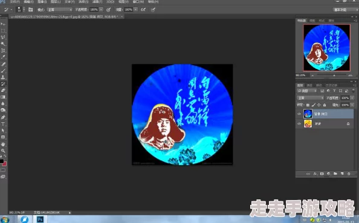The height and width of the screenshot is (223, 359).
Task: Open the 编辑 menu
Action: coord(29,2)
